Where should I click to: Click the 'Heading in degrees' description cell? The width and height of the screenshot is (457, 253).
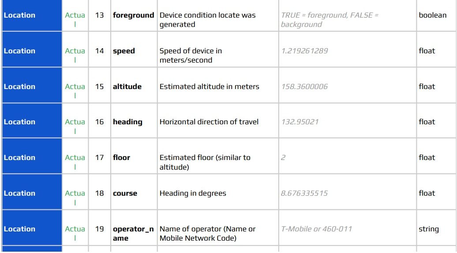[218, 192]
